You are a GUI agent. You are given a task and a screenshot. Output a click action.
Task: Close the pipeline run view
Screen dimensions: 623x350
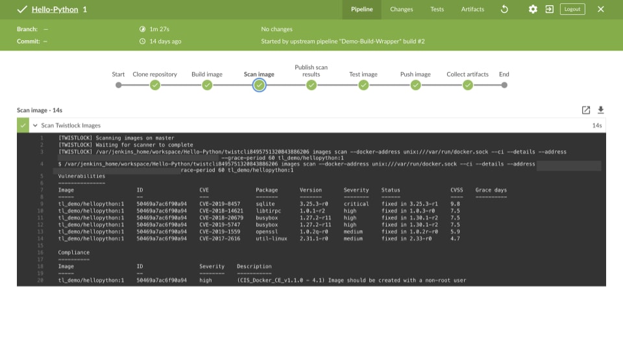pyautogui.click(x=600, y=9)
